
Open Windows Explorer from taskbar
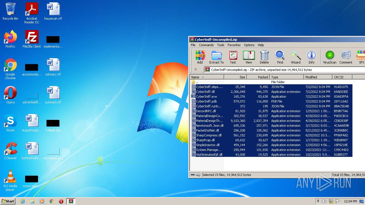32,201
